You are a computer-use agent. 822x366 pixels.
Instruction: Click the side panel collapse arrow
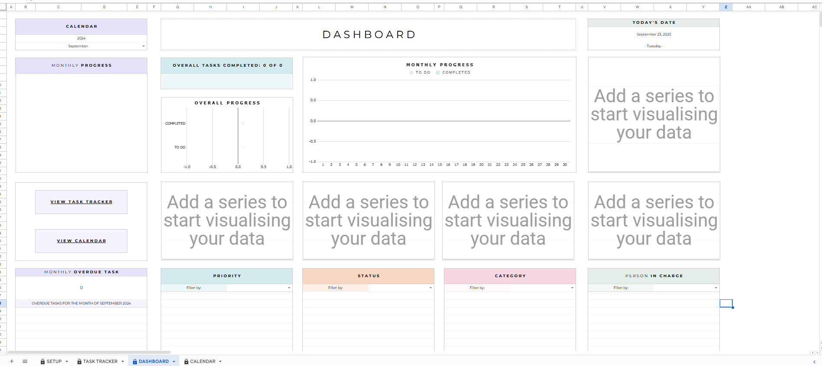click(x=814, y=362)
